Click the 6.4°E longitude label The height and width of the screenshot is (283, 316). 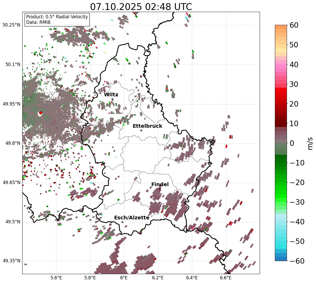tap(192, 278)
